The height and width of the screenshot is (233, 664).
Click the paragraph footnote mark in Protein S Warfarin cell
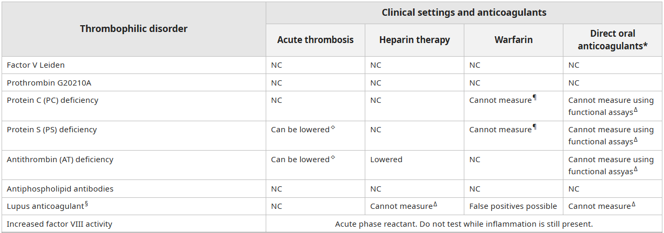pyautogui.click(x=535, y=127)
